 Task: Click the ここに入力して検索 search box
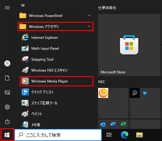[x=58, y=135]
